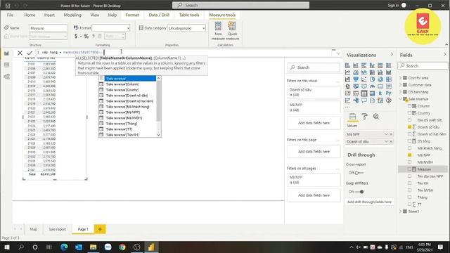
Task: Open the Fields tab in Visualizations
Action: click(x=353, y=117)
